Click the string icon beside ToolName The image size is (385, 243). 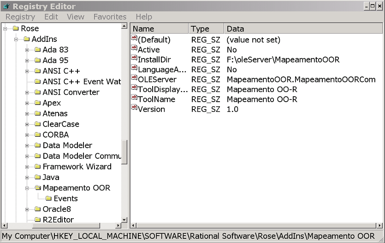coord(134,98)
